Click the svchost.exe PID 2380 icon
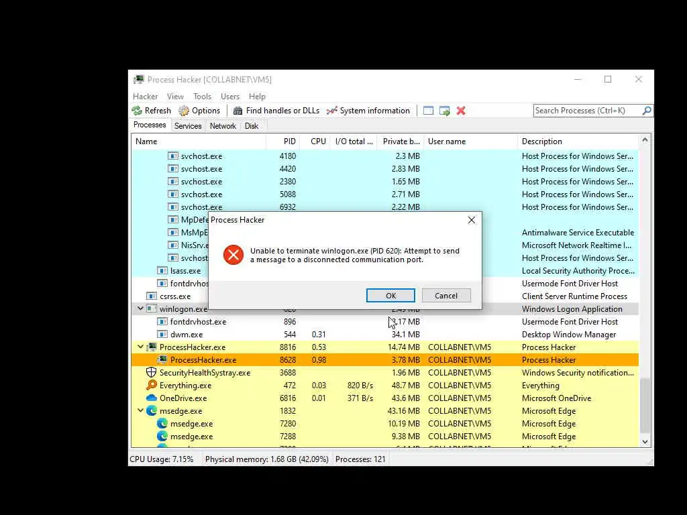 tap(173, 181)
